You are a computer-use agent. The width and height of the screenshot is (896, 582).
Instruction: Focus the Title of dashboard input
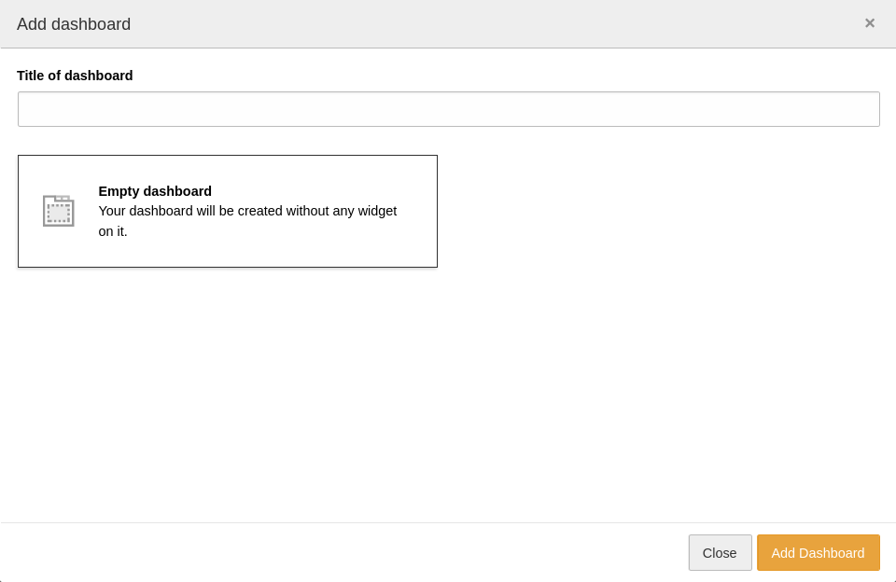click(448, 109)
